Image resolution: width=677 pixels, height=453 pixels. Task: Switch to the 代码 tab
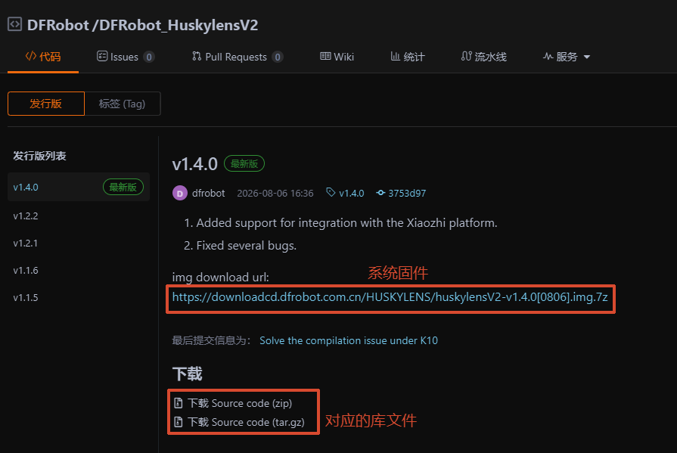(43, 57)
